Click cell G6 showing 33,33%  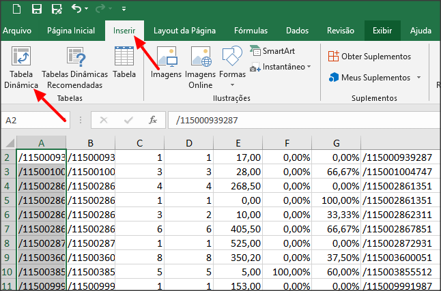(336, 215)
